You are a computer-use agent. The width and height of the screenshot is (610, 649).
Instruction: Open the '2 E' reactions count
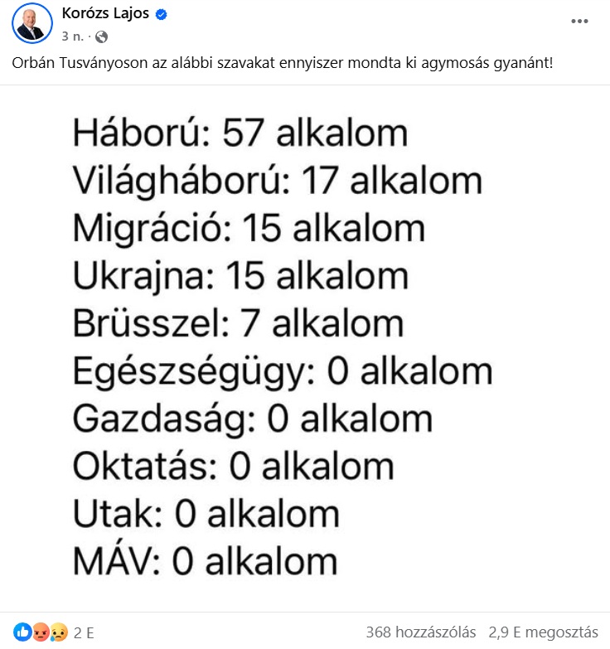pyautogui.click(x=84, y=632)
